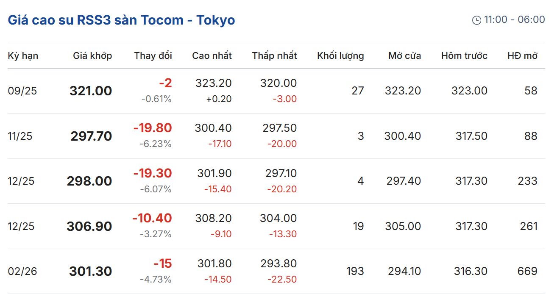Select the Giá khớp column header
This screenshot has height=294, width=557.
pyautogui.click(x=92, y=55)
